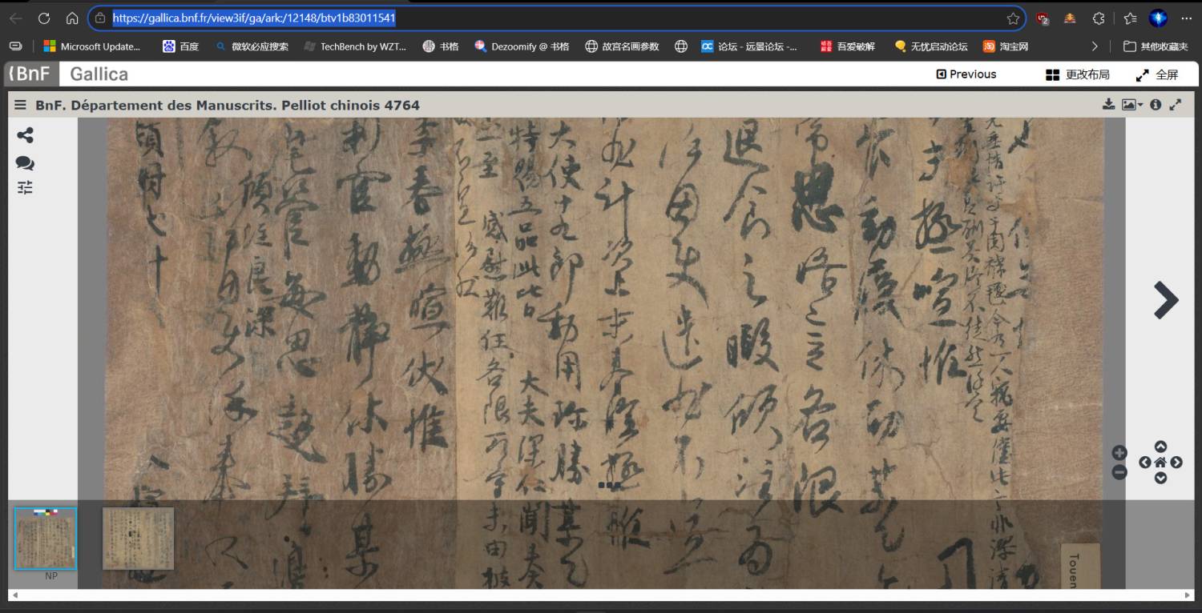Show the information icon panel
This screenshot has width=1202, height=613.
pos(1156,104)
